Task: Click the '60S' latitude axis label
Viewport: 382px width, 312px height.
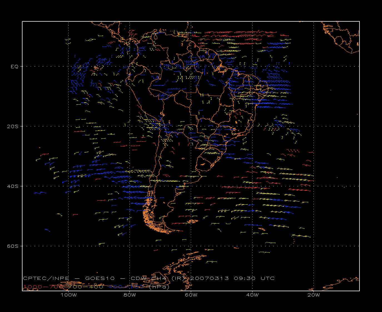Action: tap(13, 246)
